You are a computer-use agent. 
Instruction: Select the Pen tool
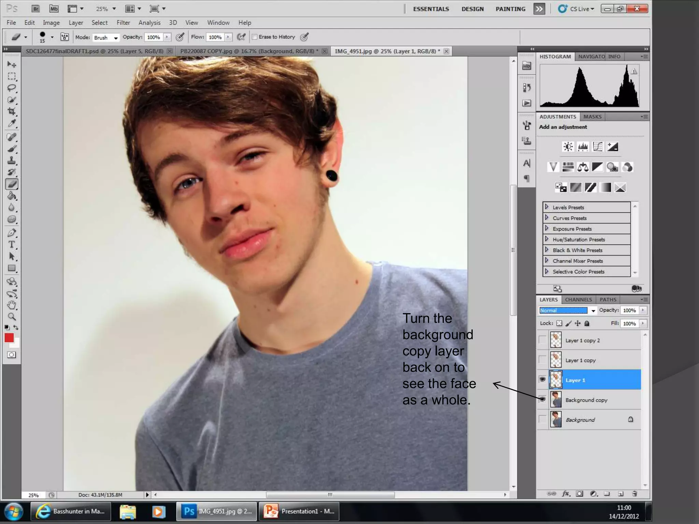click(x=12, y=233)
